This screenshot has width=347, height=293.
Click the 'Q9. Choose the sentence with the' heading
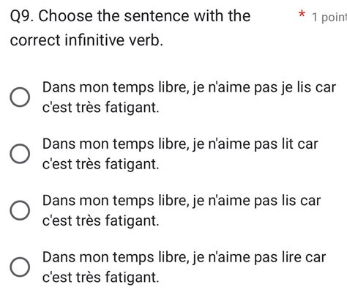[130, 16]
